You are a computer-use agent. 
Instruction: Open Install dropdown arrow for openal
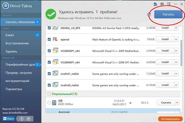(x=176, y=39)
